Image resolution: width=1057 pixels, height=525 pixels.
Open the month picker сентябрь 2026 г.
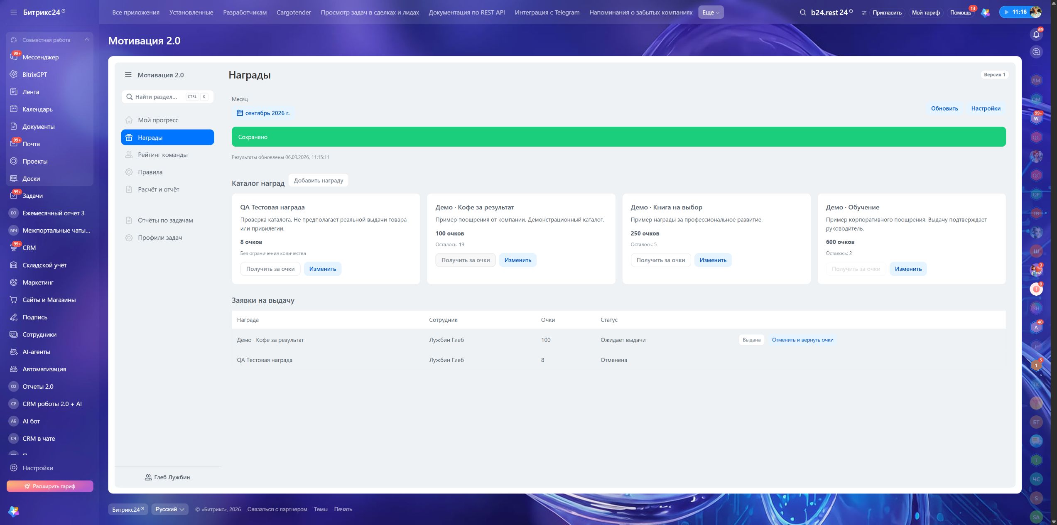(263, 113)
